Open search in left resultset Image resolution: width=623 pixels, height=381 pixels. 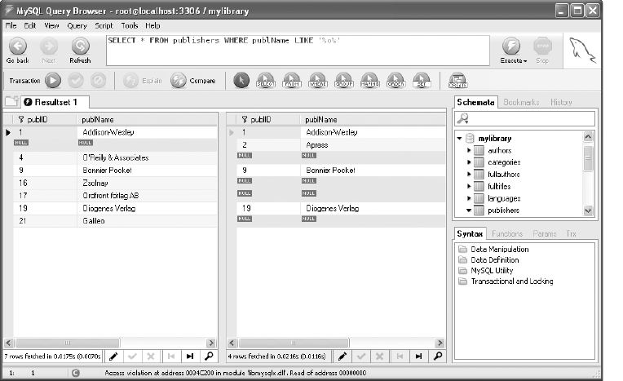209,357
